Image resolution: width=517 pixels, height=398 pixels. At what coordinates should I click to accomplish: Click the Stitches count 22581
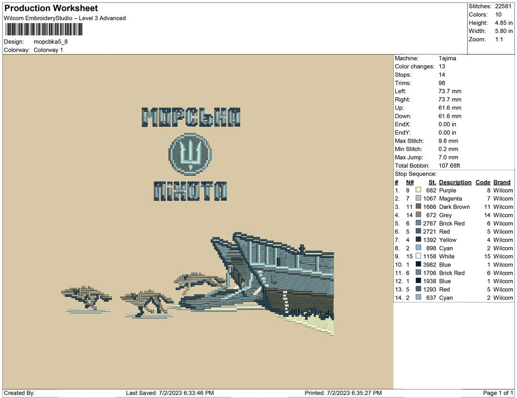tap(503, 6)
